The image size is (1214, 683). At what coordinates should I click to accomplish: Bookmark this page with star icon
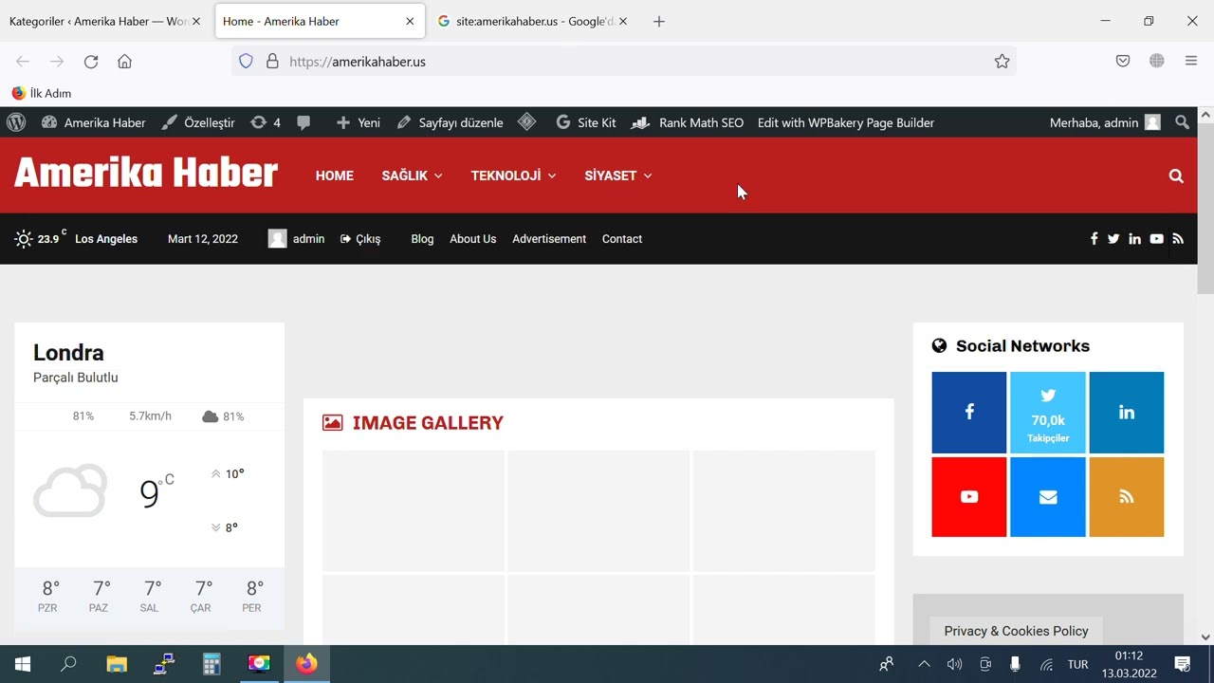pyautogui.click(x=1002, y=61)
